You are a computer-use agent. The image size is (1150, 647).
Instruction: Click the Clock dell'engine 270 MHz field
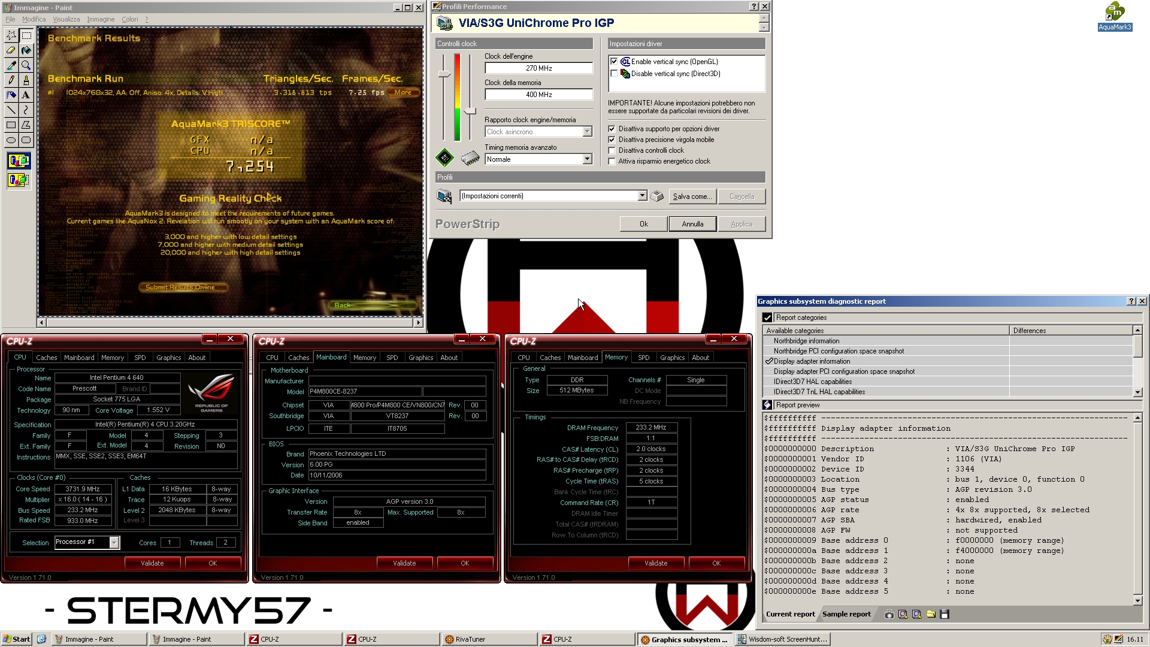[x=538, y=68]
